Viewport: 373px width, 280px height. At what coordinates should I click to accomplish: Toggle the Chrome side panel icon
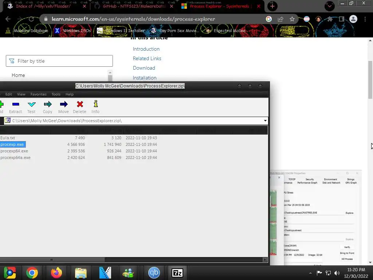pos(342,19)
